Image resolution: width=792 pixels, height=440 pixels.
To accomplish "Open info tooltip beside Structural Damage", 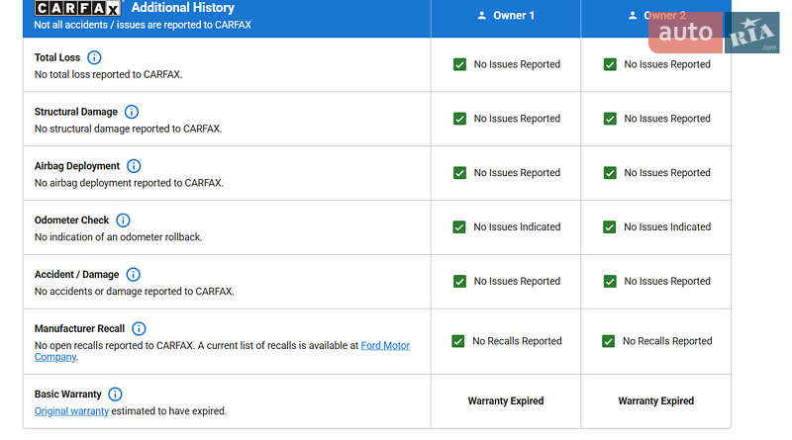I will (131, 112).
